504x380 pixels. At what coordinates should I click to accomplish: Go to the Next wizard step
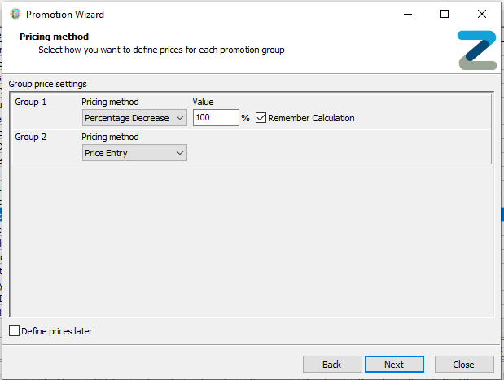pyautogui.click(x=394, y=365)
